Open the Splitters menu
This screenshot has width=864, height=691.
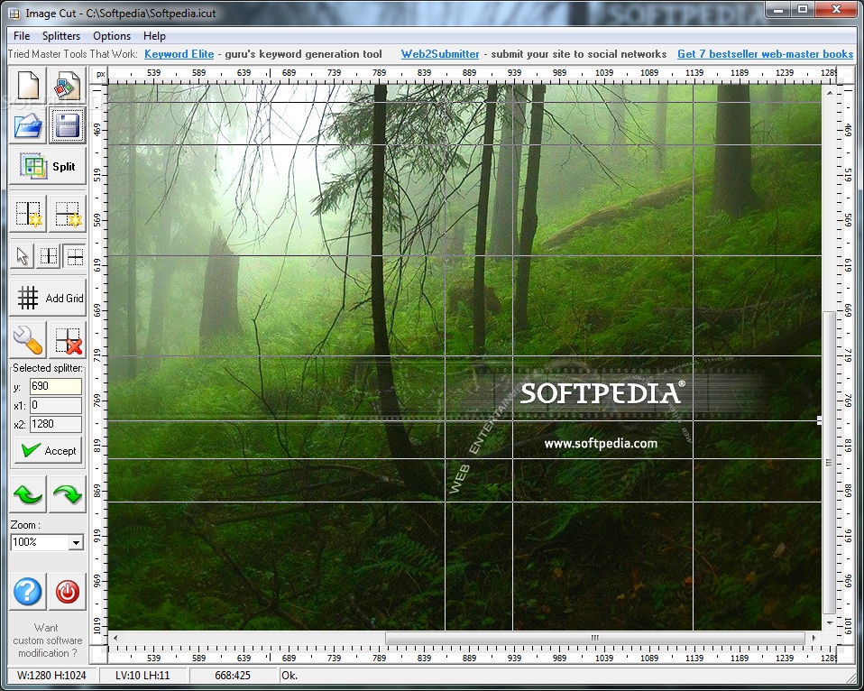click(x=61, y=36)
